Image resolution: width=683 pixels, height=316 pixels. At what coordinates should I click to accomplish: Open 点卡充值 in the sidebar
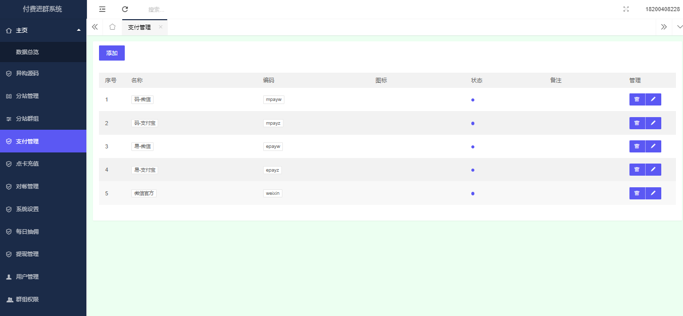click(x=27, y=164)
